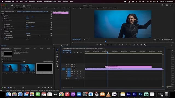Click the Home icon
The width and height of the screenshot is (175, 98).
12,5
